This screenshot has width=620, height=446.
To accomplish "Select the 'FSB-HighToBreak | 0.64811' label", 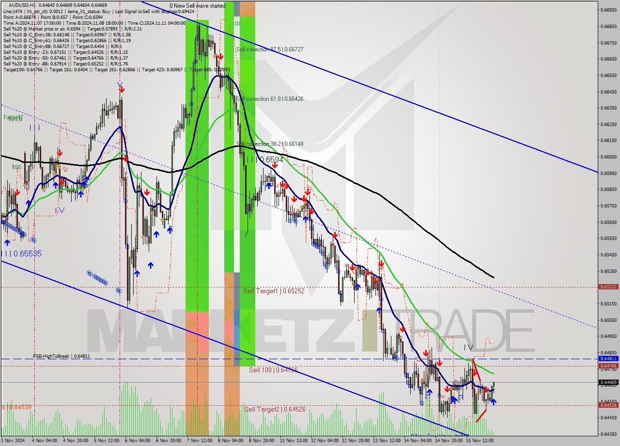I will pyautogui.click(x=62, y=356).
